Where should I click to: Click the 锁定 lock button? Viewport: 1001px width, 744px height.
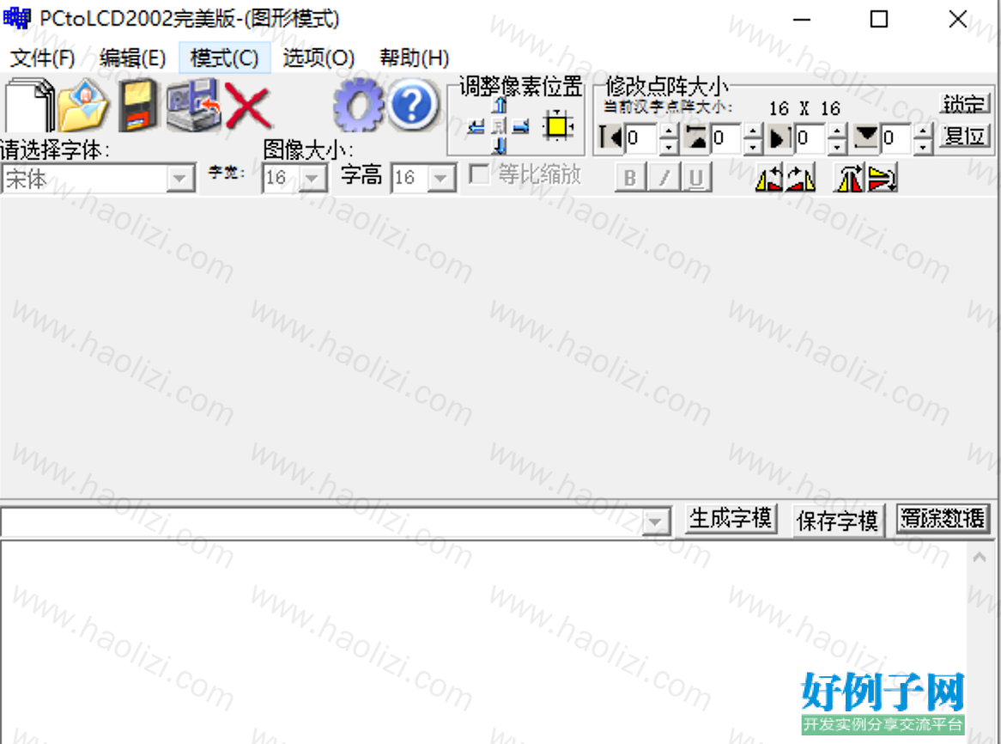click(965, 103)
